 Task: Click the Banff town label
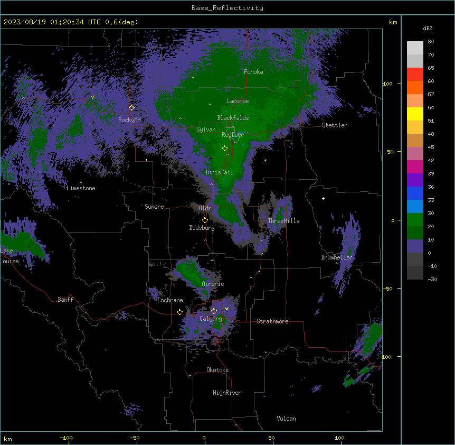(x=65, y=300)
